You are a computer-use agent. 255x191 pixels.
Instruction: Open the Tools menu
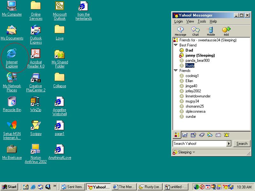click(202, 21)
